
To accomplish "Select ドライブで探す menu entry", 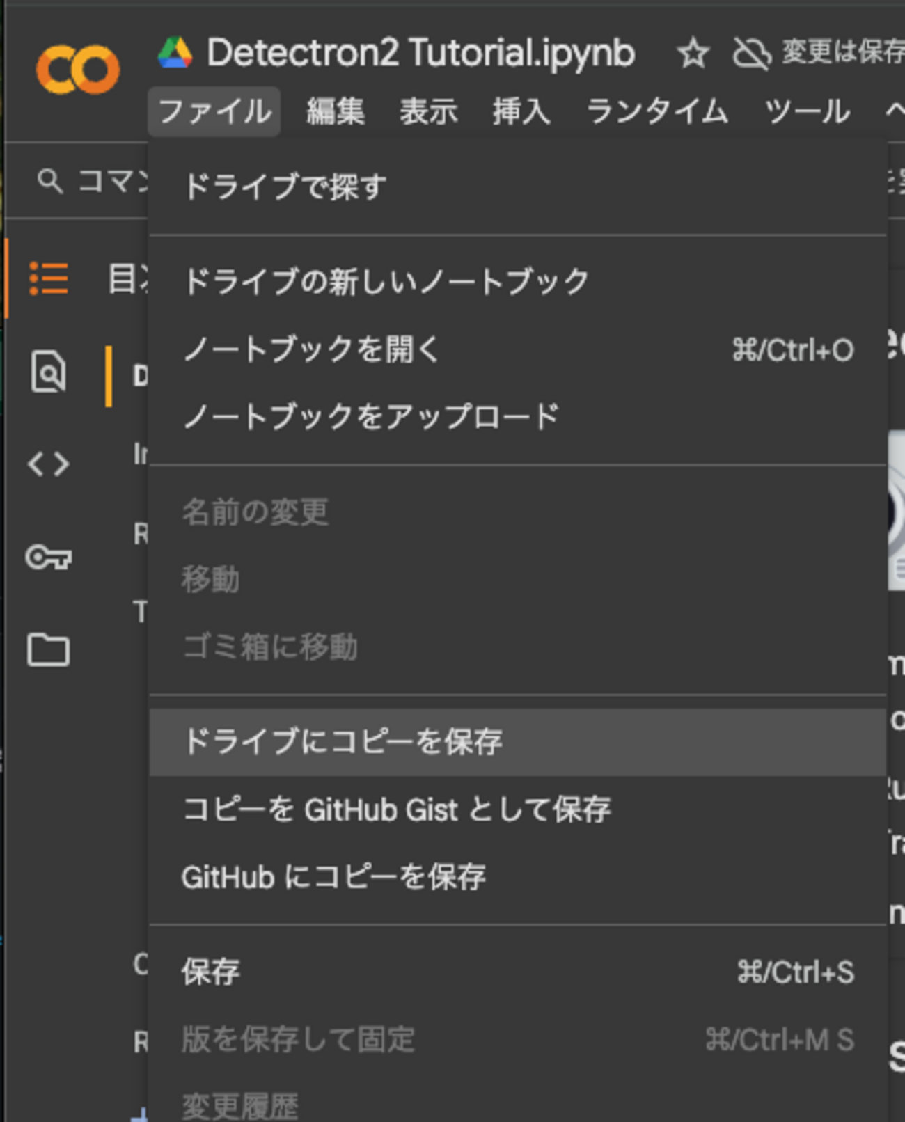I will (x=284, y=187).
